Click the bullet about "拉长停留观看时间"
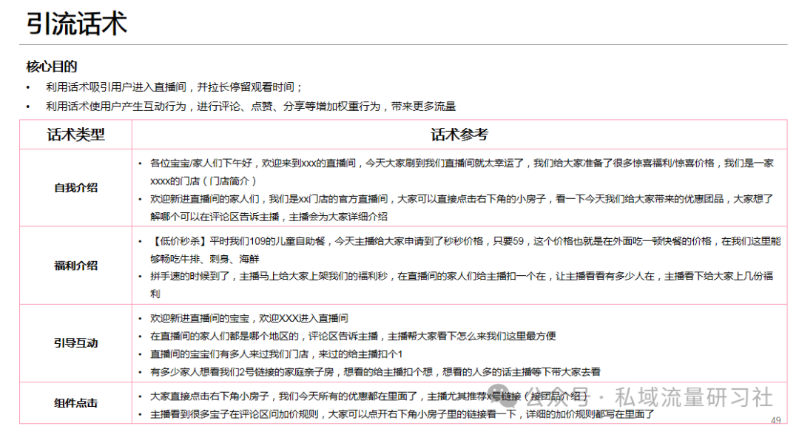The width and height of the screenshot is (799, 429). pyautogui.click(x=174, y=87)
